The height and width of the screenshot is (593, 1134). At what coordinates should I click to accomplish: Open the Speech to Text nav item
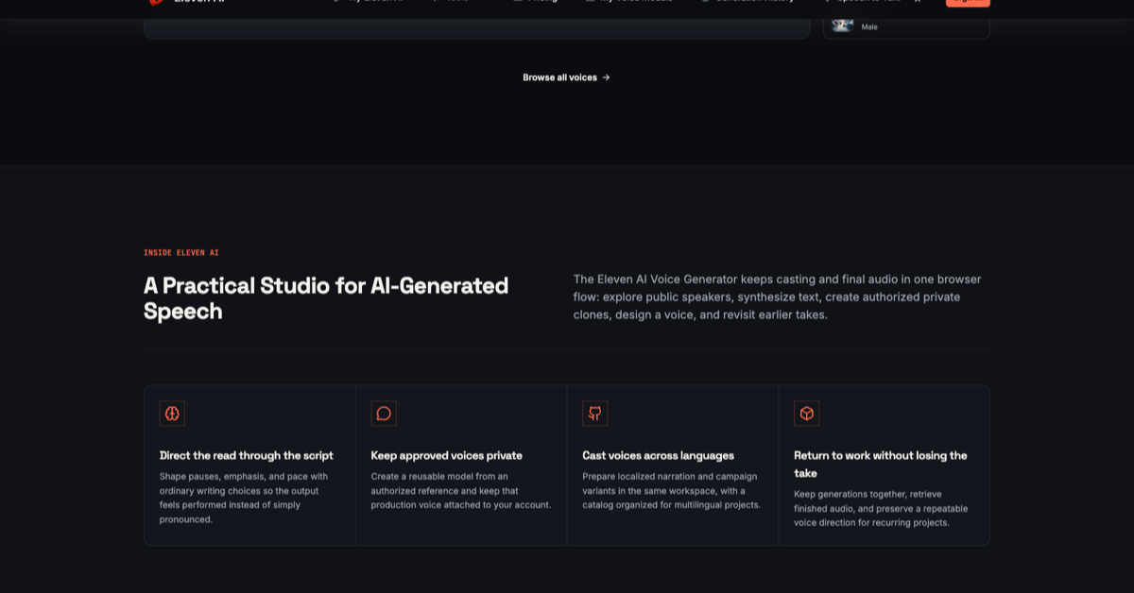pos(862,2)
